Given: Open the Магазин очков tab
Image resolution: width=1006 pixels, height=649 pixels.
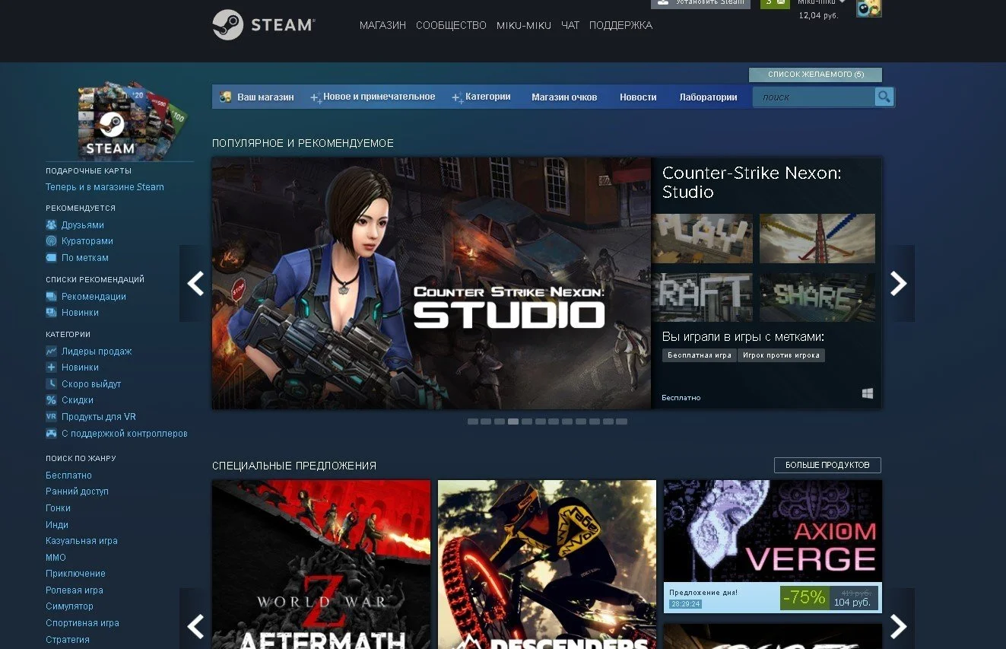Looking at the screenshot, I should click(564, 97).
